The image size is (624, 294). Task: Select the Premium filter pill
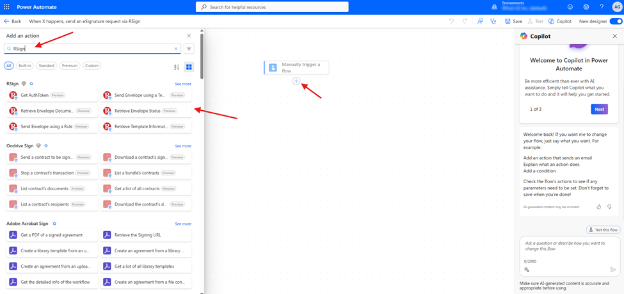(70, 66)
